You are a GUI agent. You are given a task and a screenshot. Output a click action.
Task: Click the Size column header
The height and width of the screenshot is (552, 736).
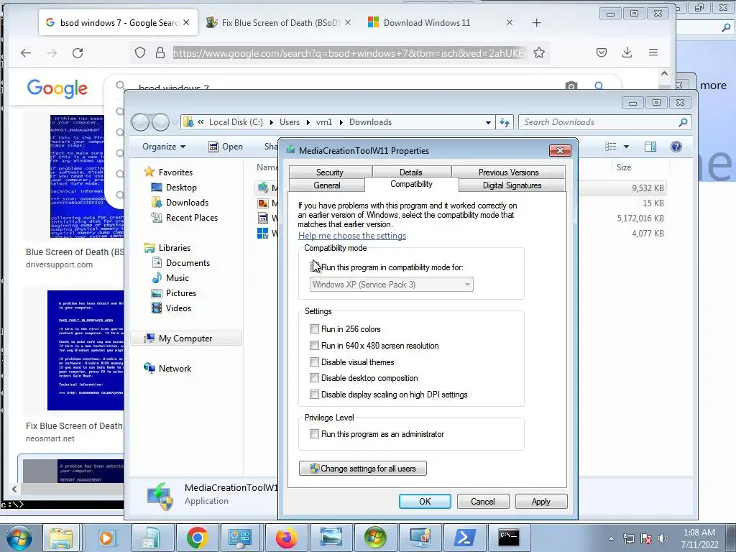tap(624, 167)
